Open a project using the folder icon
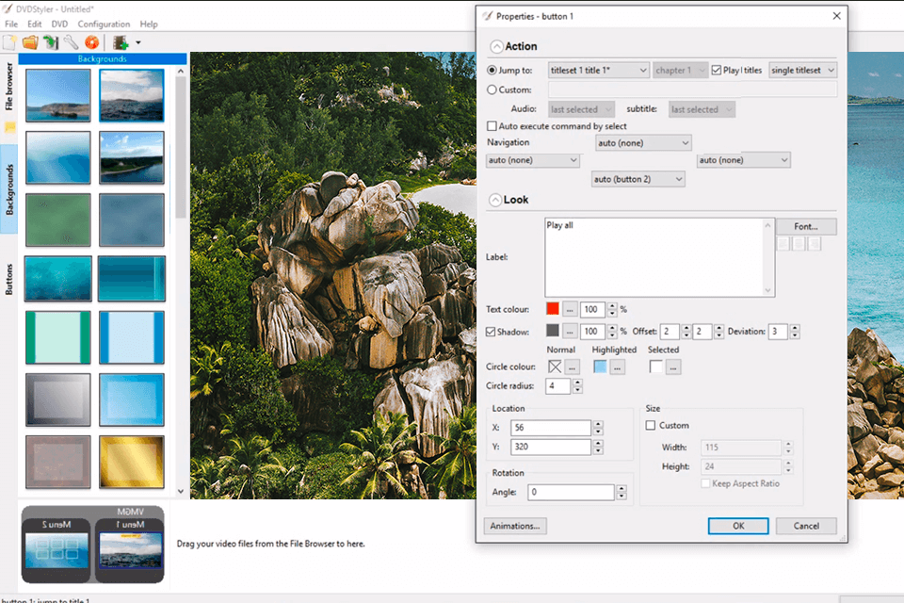Screen dimensions: 904x603 30,42
